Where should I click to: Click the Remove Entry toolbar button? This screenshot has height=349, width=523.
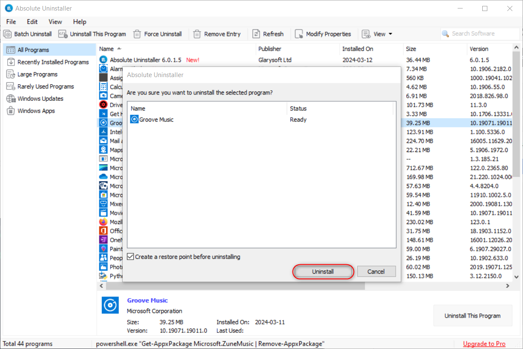click(217, 34)
